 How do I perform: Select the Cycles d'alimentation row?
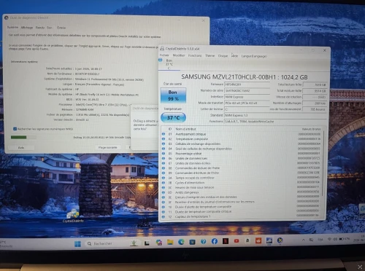(x=242, y=183)
